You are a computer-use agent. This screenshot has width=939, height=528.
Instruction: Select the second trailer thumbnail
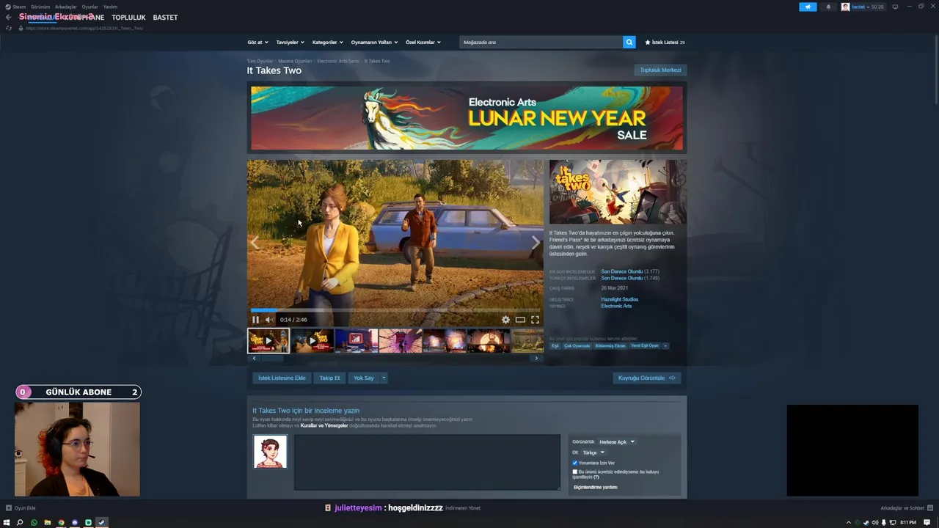313,340
